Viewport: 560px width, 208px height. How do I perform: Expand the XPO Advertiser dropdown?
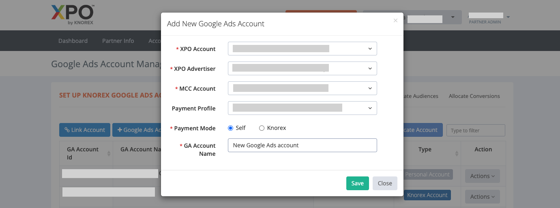tap(302, 68)
